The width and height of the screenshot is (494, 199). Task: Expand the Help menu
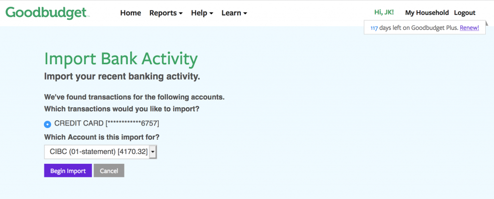coord(202,13)
